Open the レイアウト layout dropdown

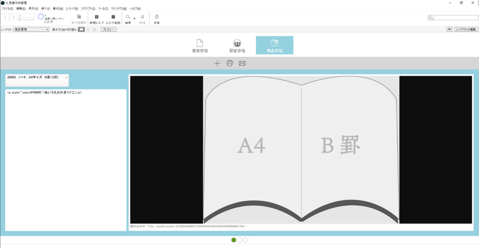click(x=31, y=29)
